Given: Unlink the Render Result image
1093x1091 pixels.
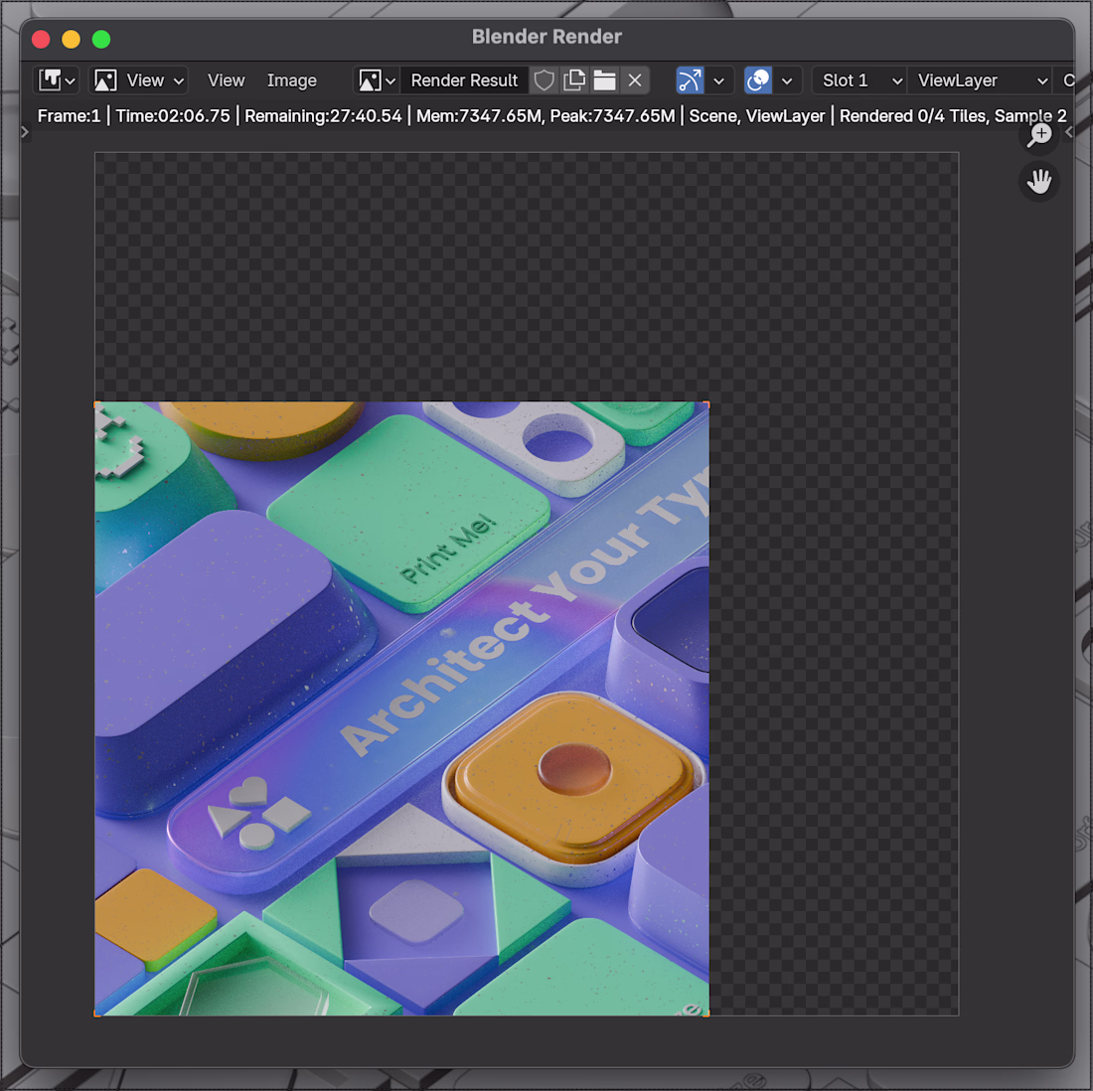Looking at the screenshot, I should coord(635,80).
